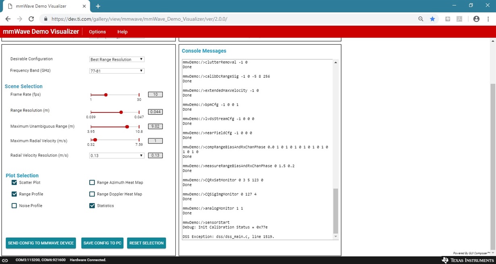
Task: Uncheck the Range Profile checkbox
Action: pos(14,194)
